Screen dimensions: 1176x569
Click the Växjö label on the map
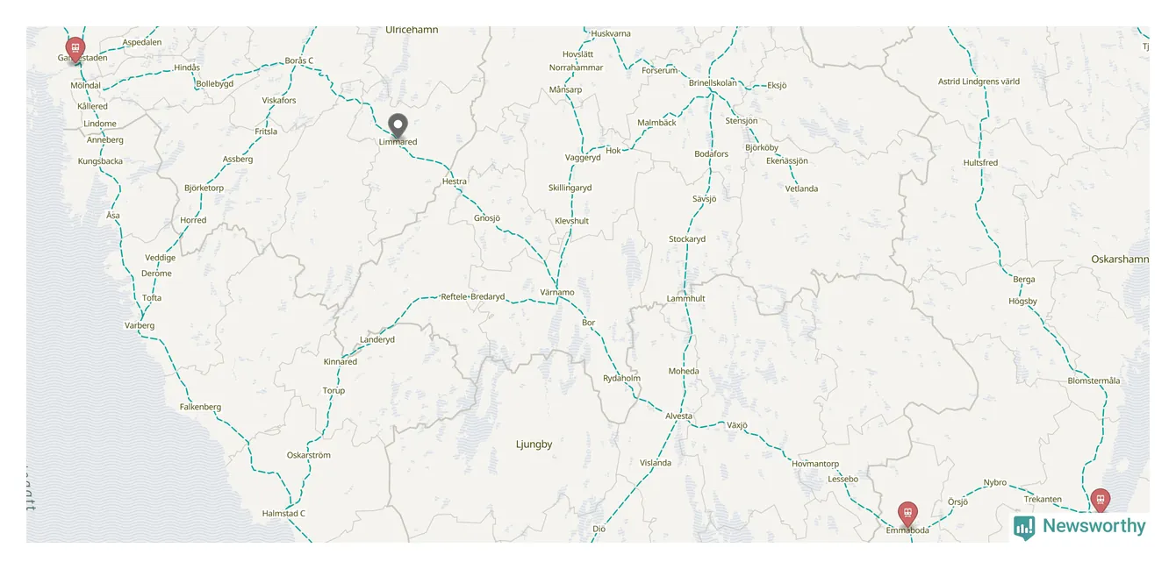click(736, 425)
